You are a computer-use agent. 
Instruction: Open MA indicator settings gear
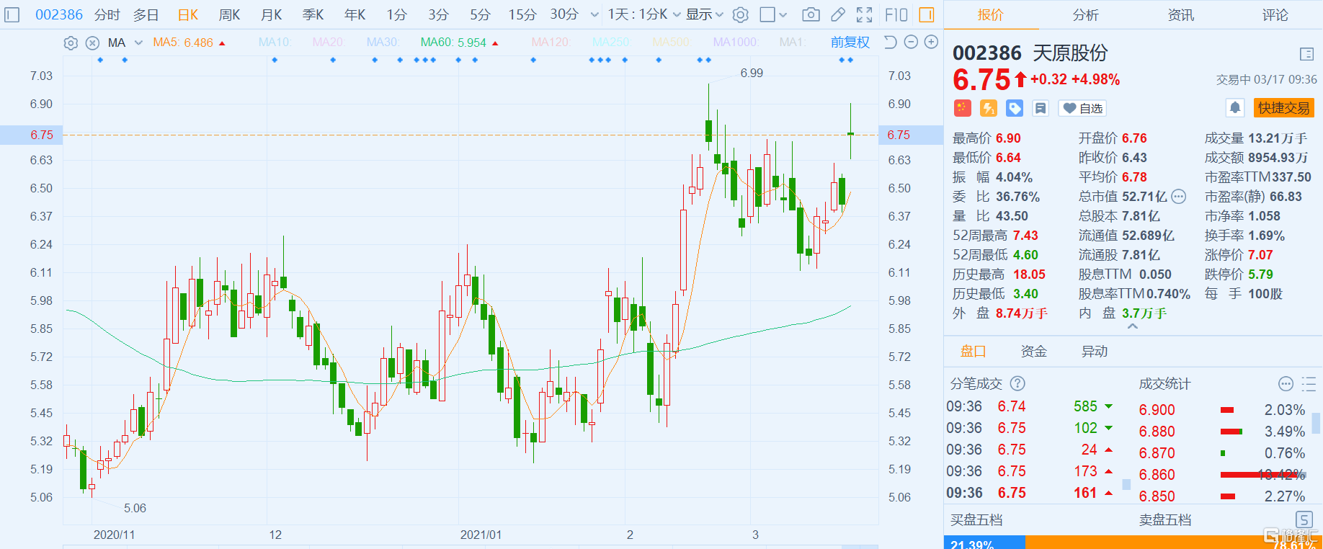click(71, 43)
